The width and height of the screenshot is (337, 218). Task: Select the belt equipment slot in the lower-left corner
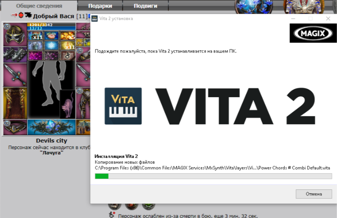tap(15, 127)
